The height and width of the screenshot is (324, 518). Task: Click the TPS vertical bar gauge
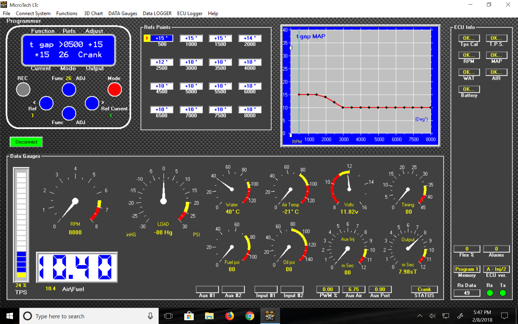[21, 225]
